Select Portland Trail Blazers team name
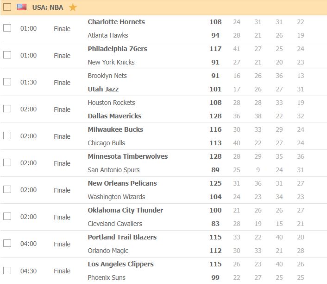The width and height of the screenshot is (327, 284). pyautogui.click(x=122, y=237)
